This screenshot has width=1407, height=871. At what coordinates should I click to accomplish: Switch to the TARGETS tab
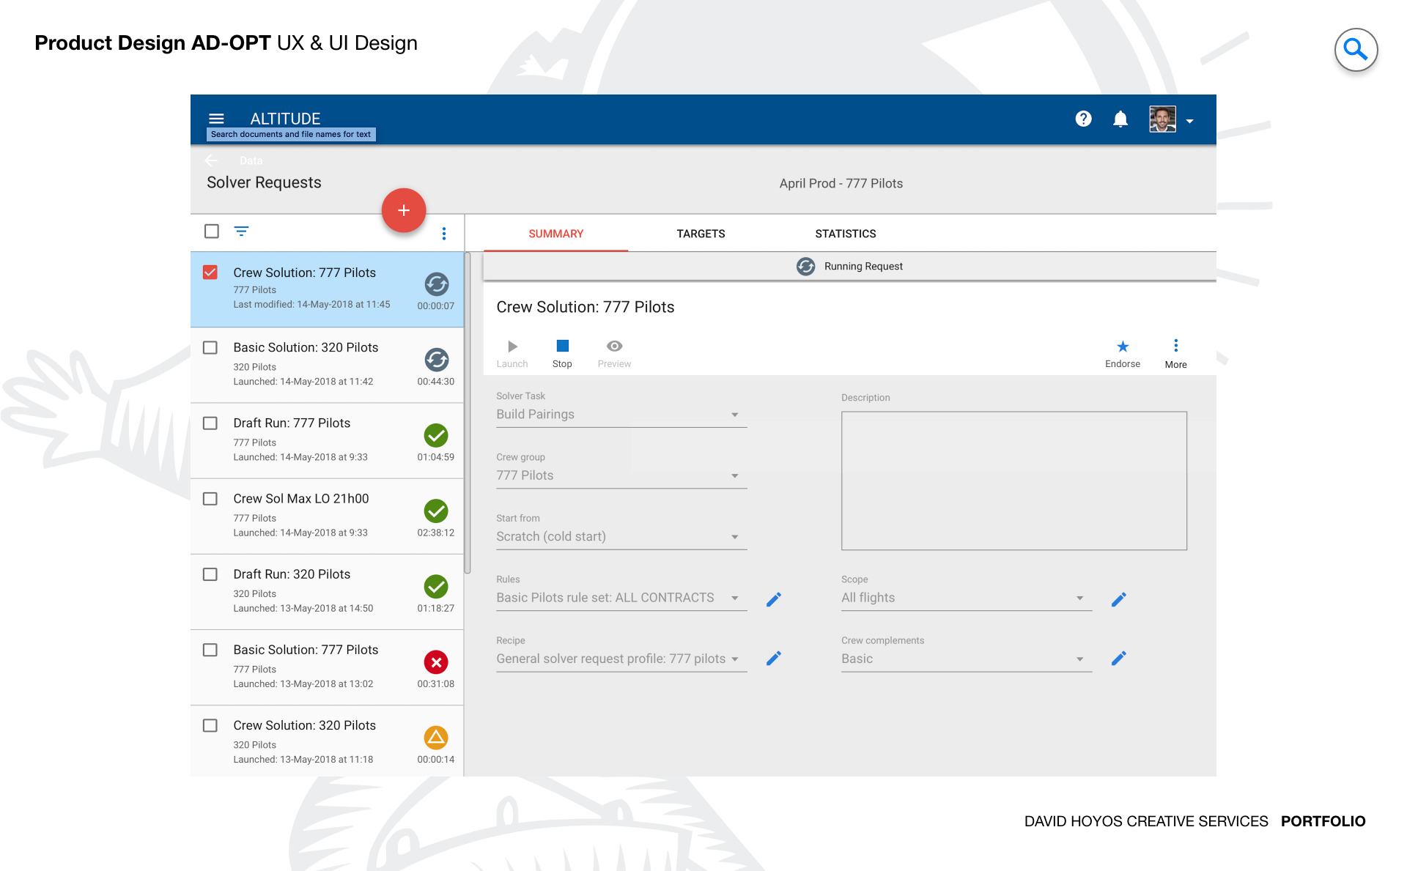pyautogui.click(x=701, y=234)
